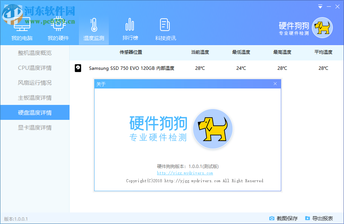Switch to CPU温度详情 in the sidebar
This screenshot has width=344, height=224.
pos(34,68)
